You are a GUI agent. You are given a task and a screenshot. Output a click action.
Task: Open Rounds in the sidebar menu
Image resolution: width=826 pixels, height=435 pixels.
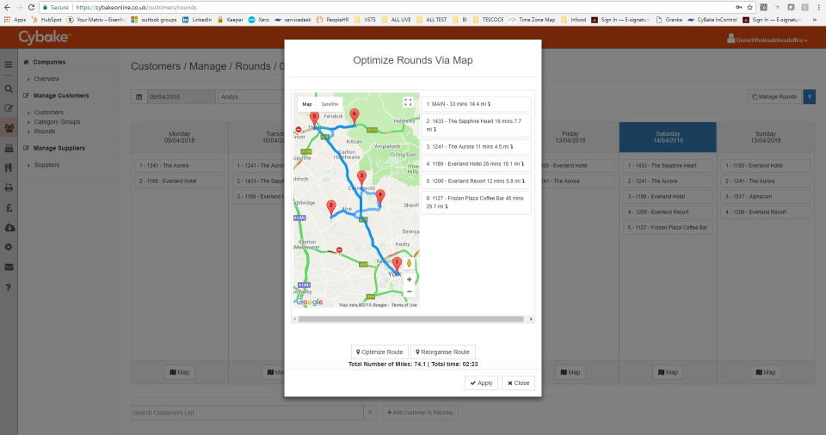tap(44, 132)
